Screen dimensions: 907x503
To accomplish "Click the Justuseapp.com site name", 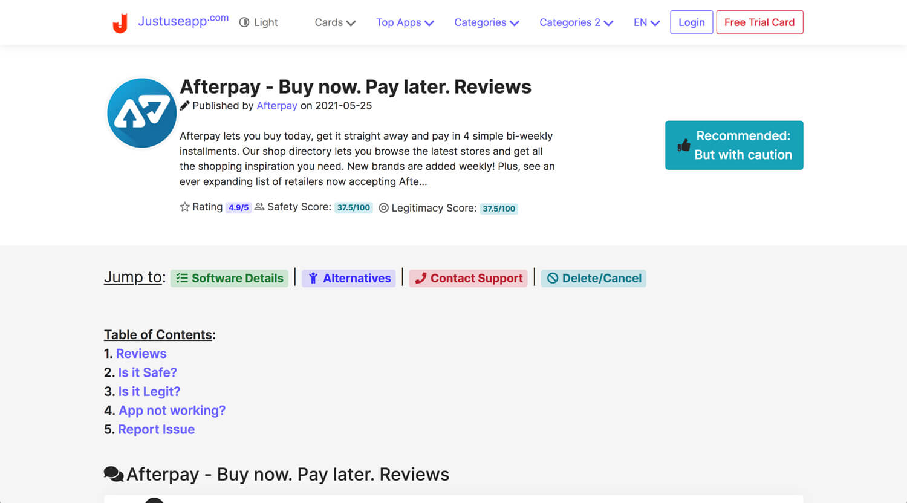I will coord(183,21).
